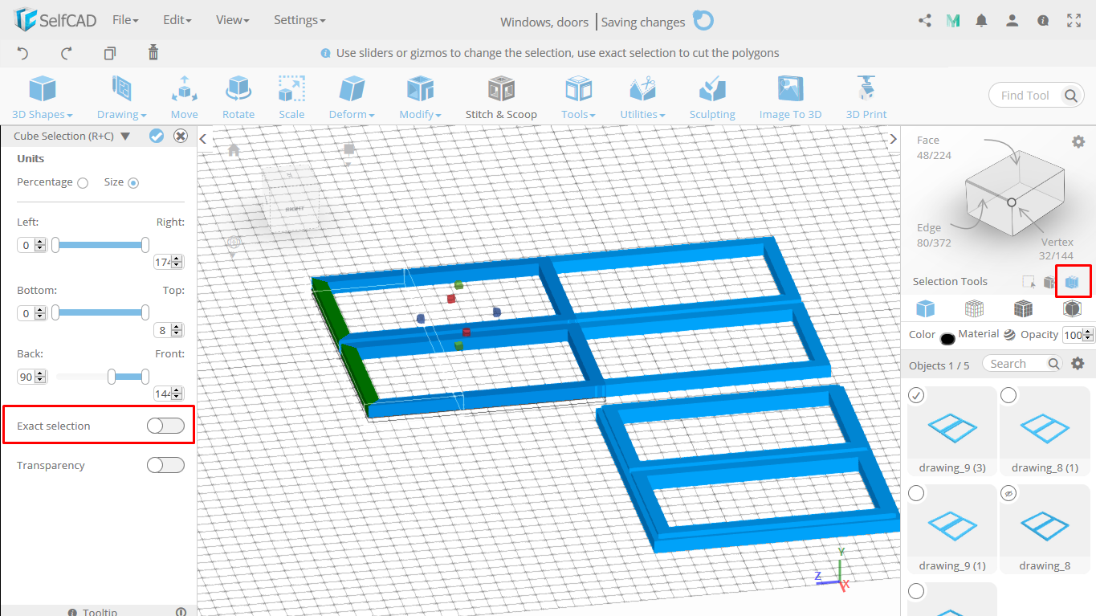Toggle the Exact selection switch
This screenshot has height=616, width=1096.
[165, 426]
